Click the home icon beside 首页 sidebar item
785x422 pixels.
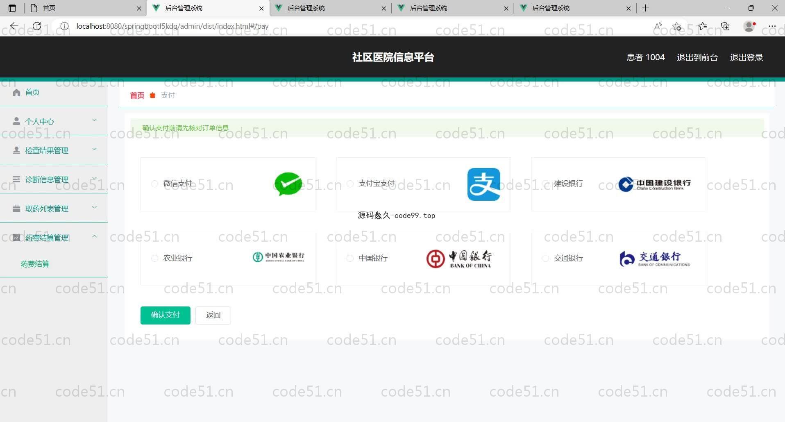point(16,92)
